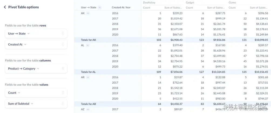The height and width of the screenshot is (113, 271).
Task: Click the Totals for AK row
Action: point(89,40)
